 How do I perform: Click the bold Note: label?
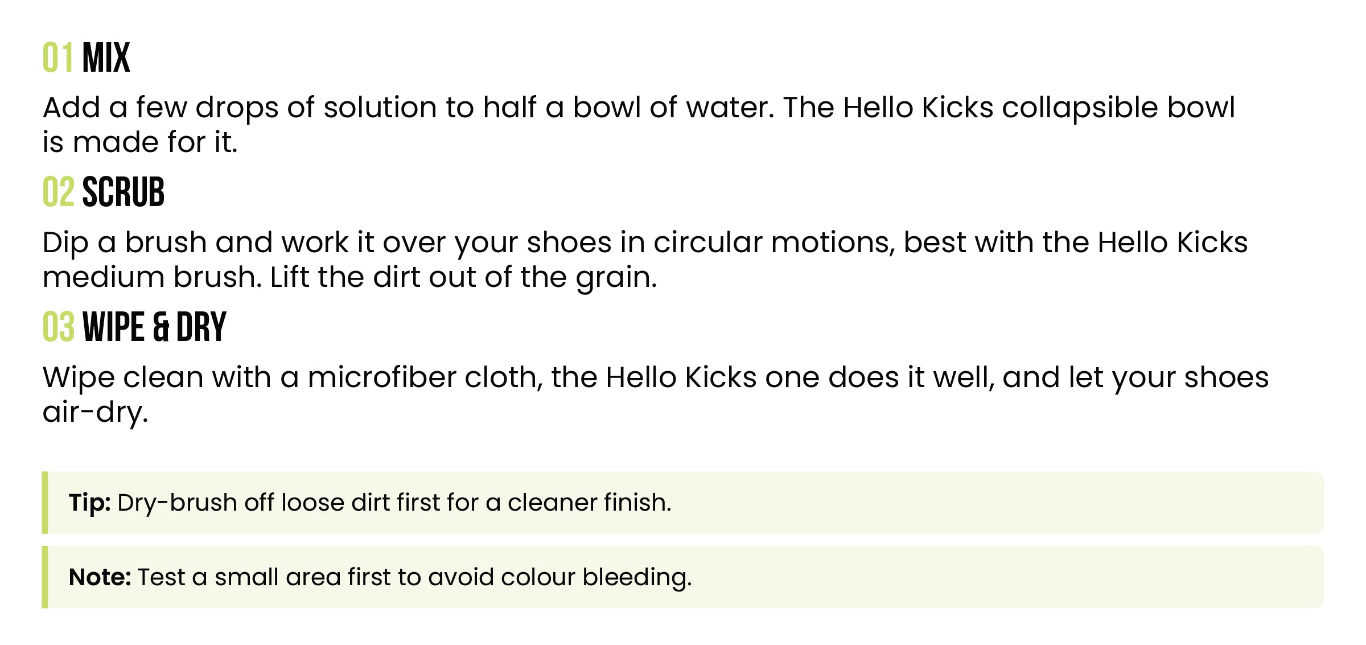[x=100, y=577]
